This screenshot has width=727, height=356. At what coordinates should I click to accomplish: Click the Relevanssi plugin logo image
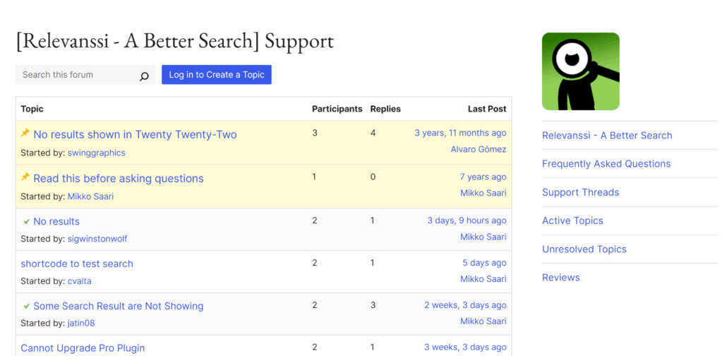pos(580,71)
